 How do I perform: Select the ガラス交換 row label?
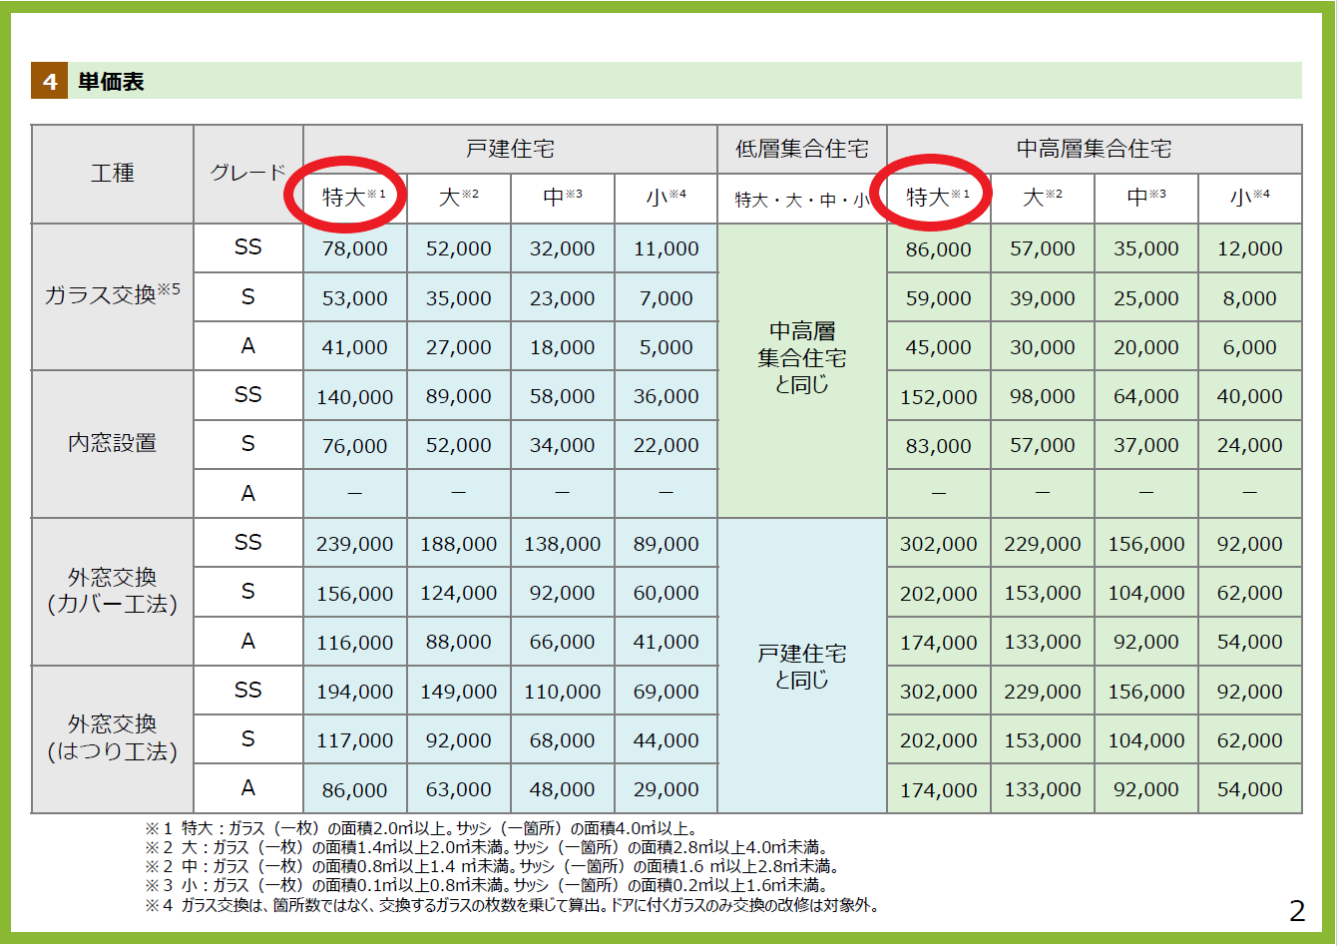coord(112,295)
